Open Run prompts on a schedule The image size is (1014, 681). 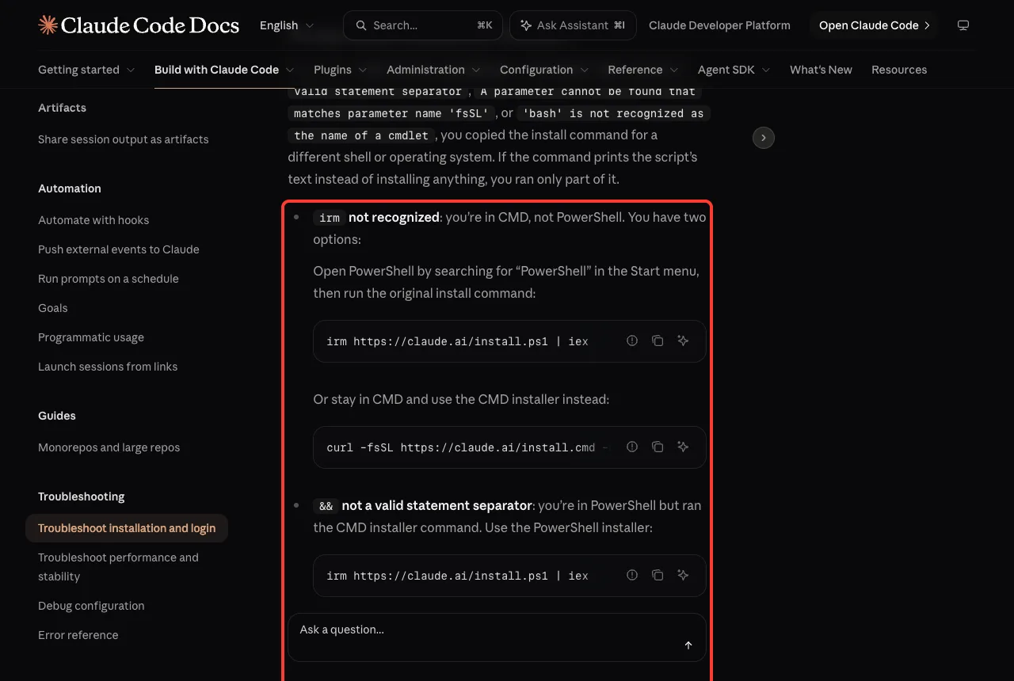(109, 279)
